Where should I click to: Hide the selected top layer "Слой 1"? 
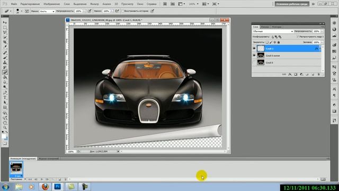254,48
